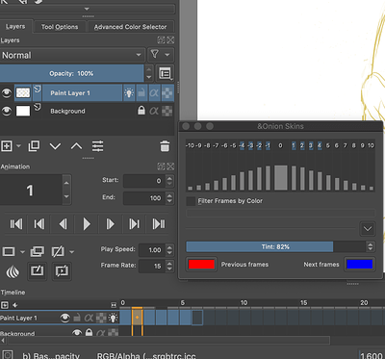385x359 pixels.
Task: Toggle alpha lock checker on Paint Layer 1
Action: coord(167,93)
